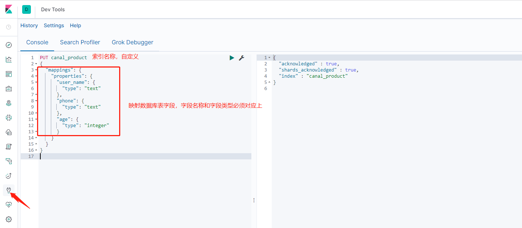
Task: Collapse the response fold arrow on line 1
Action: tap(269, 58)
